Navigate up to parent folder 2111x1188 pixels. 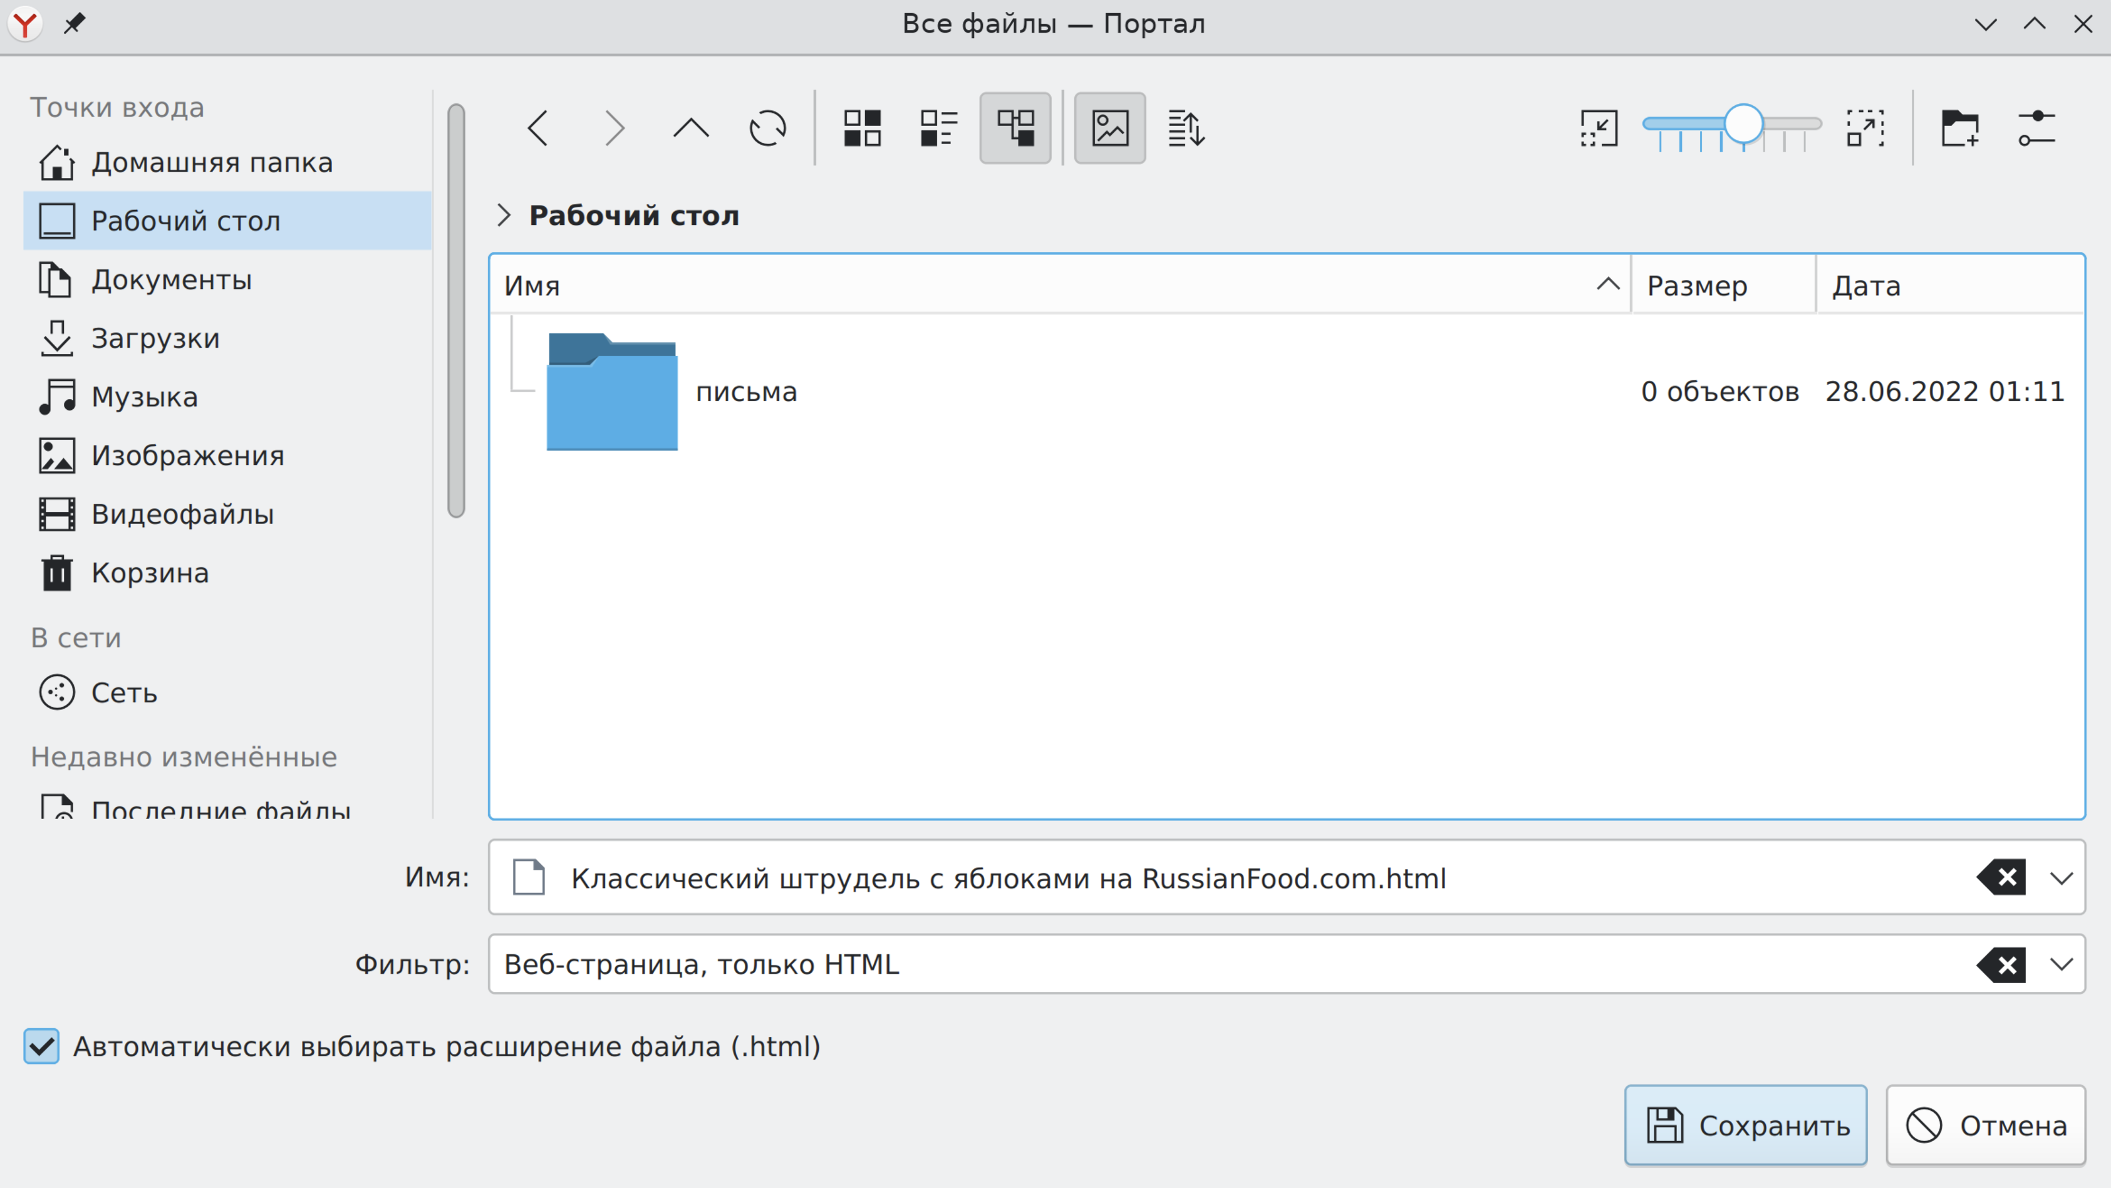point(691,128)
